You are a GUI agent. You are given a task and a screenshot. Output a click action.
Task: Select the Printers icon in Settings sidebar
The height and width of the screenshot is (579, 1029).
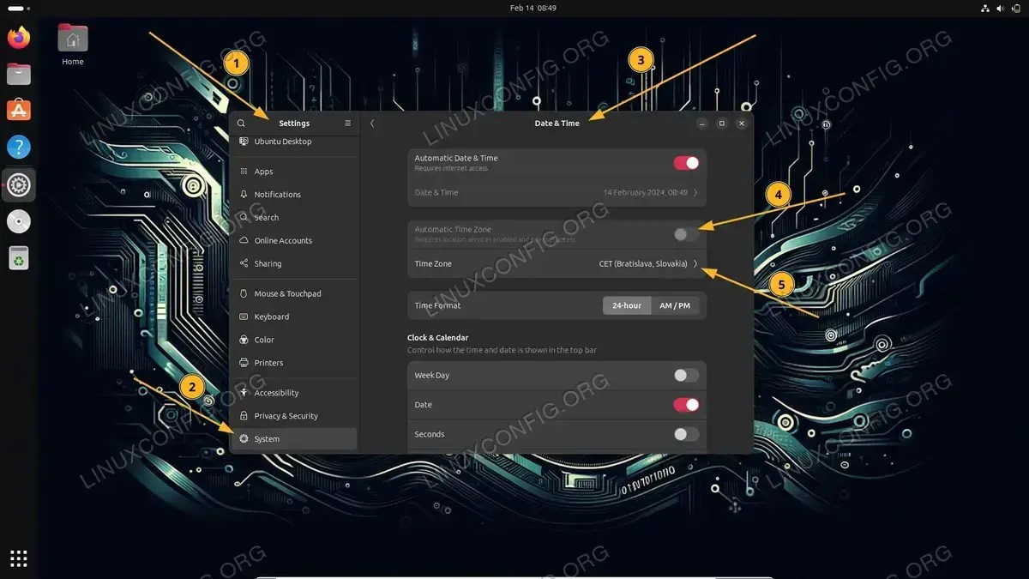point(244,362)
